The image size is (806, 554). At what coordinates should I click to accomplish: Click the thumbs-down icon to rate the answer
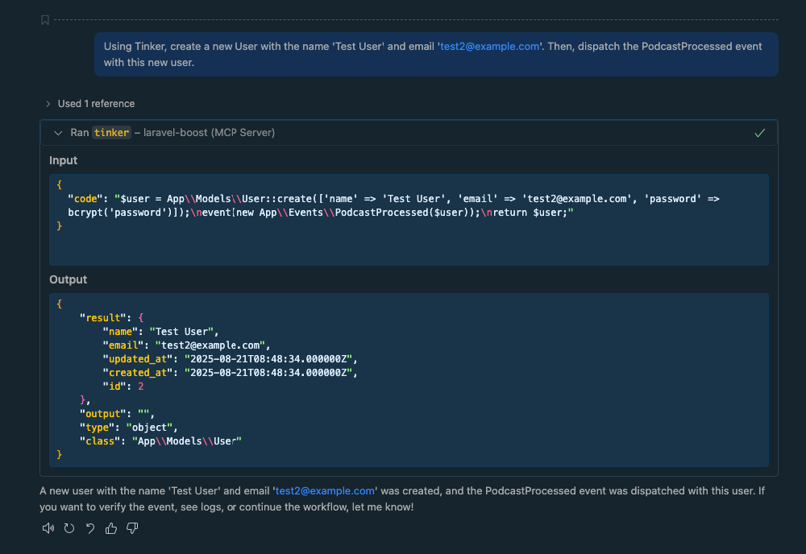click(132, 528)
